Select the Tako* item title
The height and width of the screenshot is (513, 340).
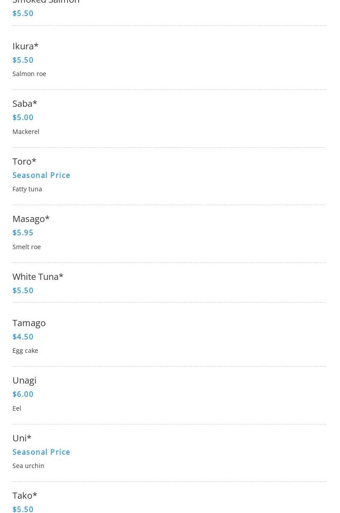pos(25,496)
